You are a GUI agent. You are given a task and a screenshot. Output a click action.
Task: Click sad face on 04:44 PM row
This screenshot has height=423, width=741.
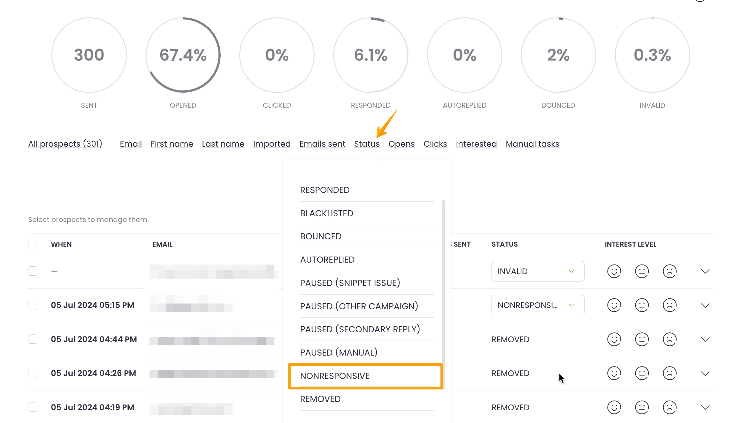coord(669,339)
